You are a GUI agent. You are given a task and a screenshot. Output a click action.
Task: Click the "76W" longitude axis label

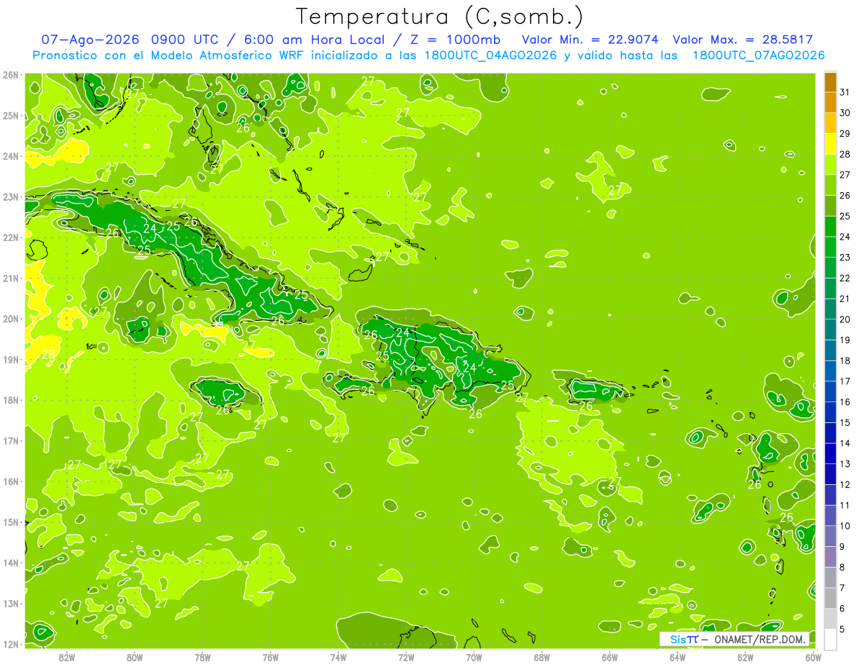(270, 657)
